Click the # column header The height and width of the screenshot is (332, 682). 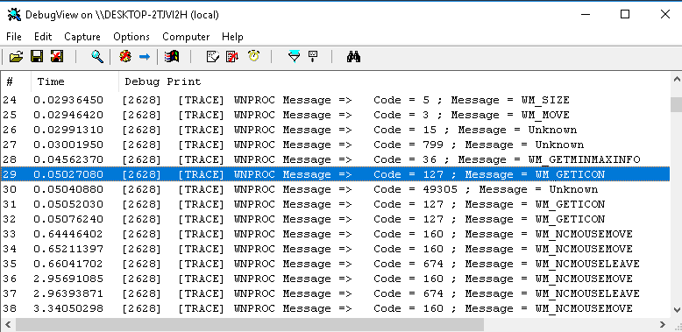coord(16,81)
